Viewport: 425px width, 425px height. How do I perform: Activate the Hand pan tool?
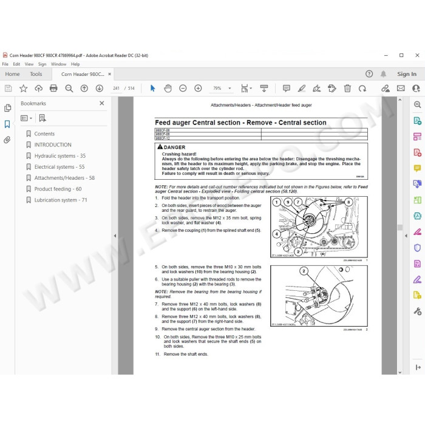coord(168,88)
